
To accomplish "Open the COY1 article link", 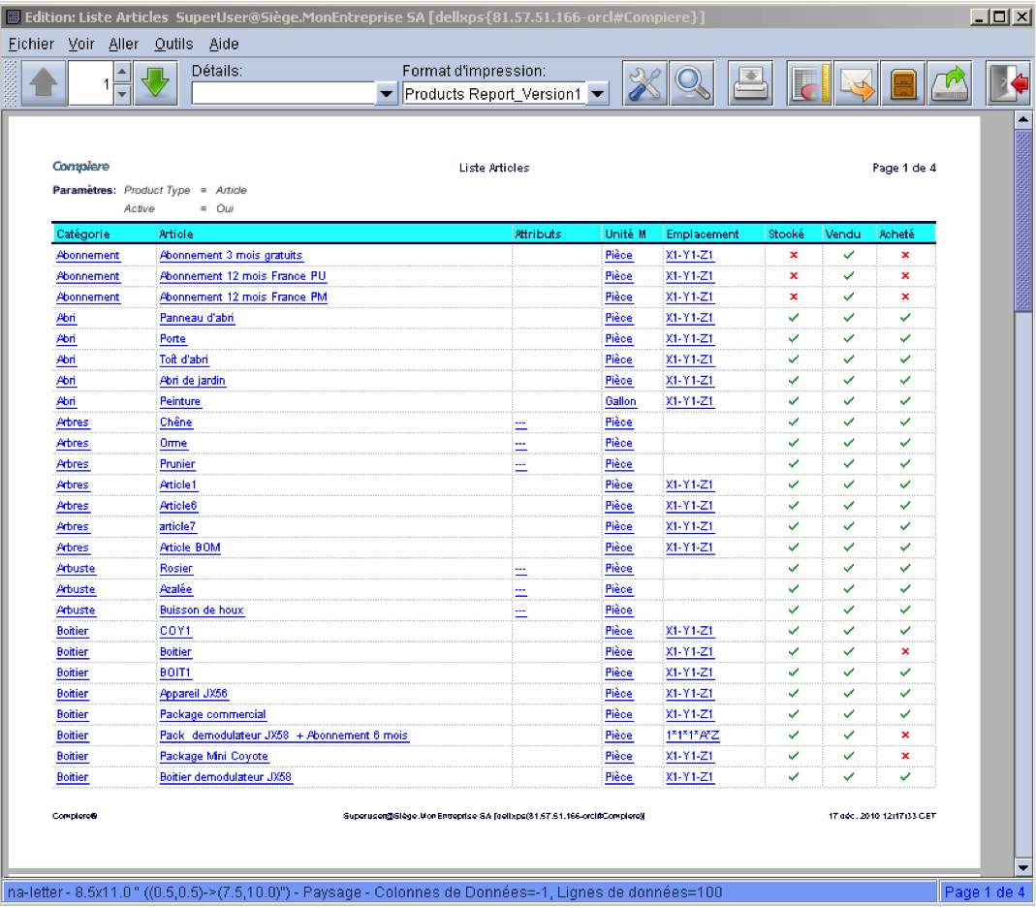I will (x=175, y=632).
